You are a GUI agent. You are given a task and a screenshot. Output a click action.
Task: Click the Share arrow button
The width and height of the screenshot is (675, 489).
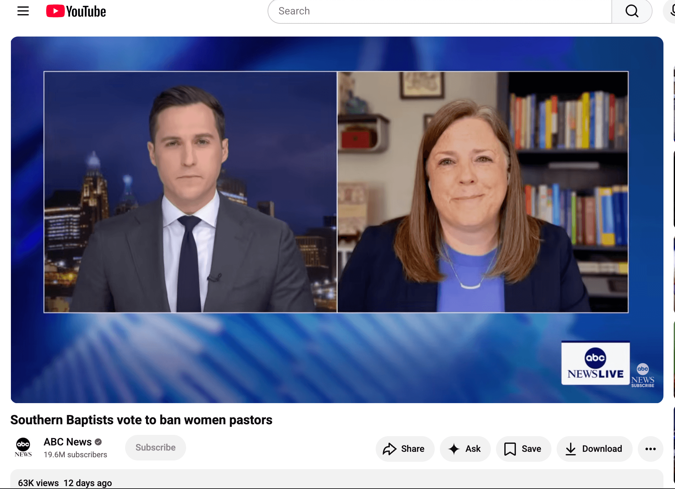[x=405, y=449]
